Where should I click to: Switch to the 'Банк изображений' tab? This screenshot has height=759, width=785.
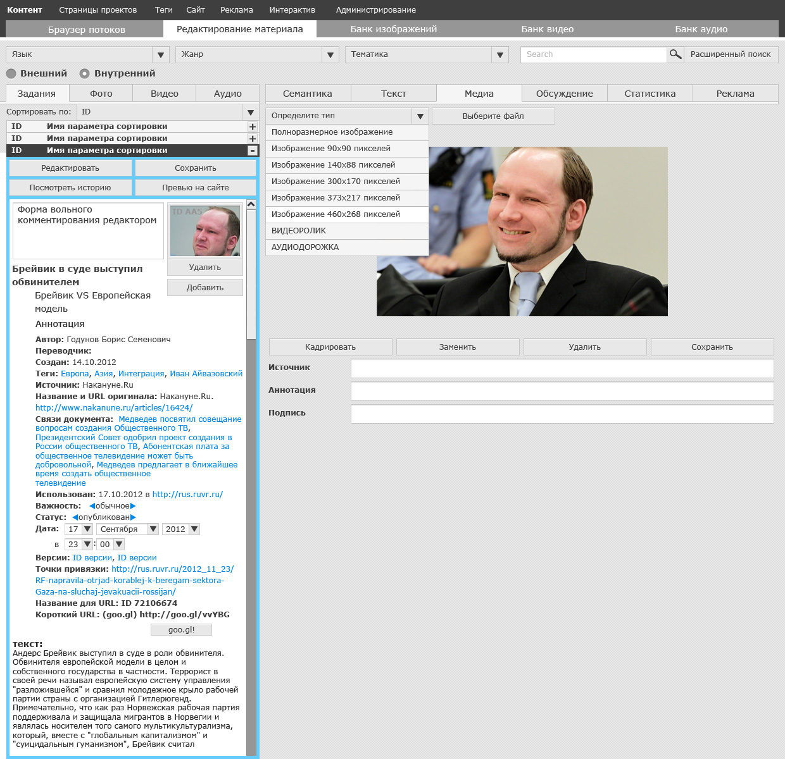394,29
